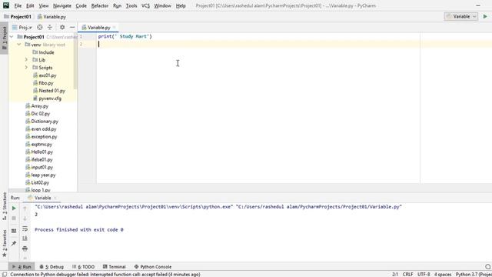Open the 4: Run tool window
The height and width of the screenshot is (277, 492).
point(22,267)
